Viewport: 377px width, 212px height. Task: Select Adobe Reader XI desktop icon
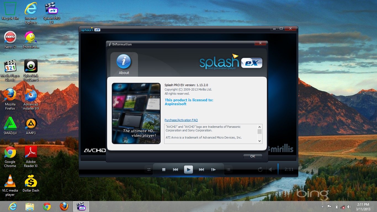(x=31, y=157)
